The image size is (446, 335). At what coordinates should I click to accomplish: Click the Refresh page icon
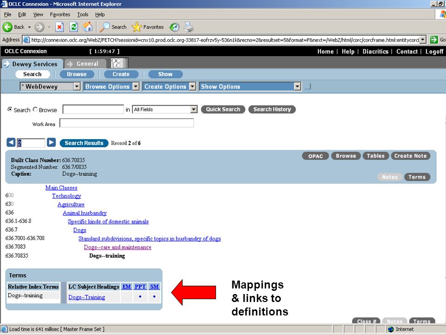[74, 27]
